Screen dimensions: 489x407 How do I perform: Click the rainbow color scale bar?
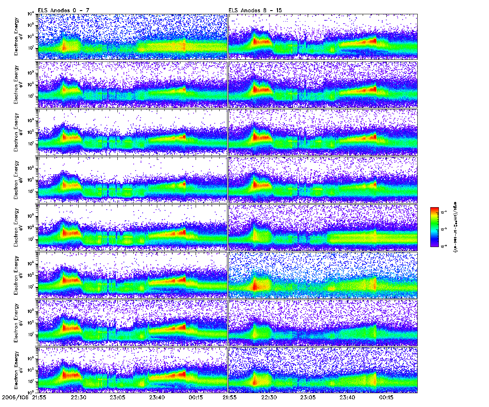pyautogui.click(x=434, y=227)
